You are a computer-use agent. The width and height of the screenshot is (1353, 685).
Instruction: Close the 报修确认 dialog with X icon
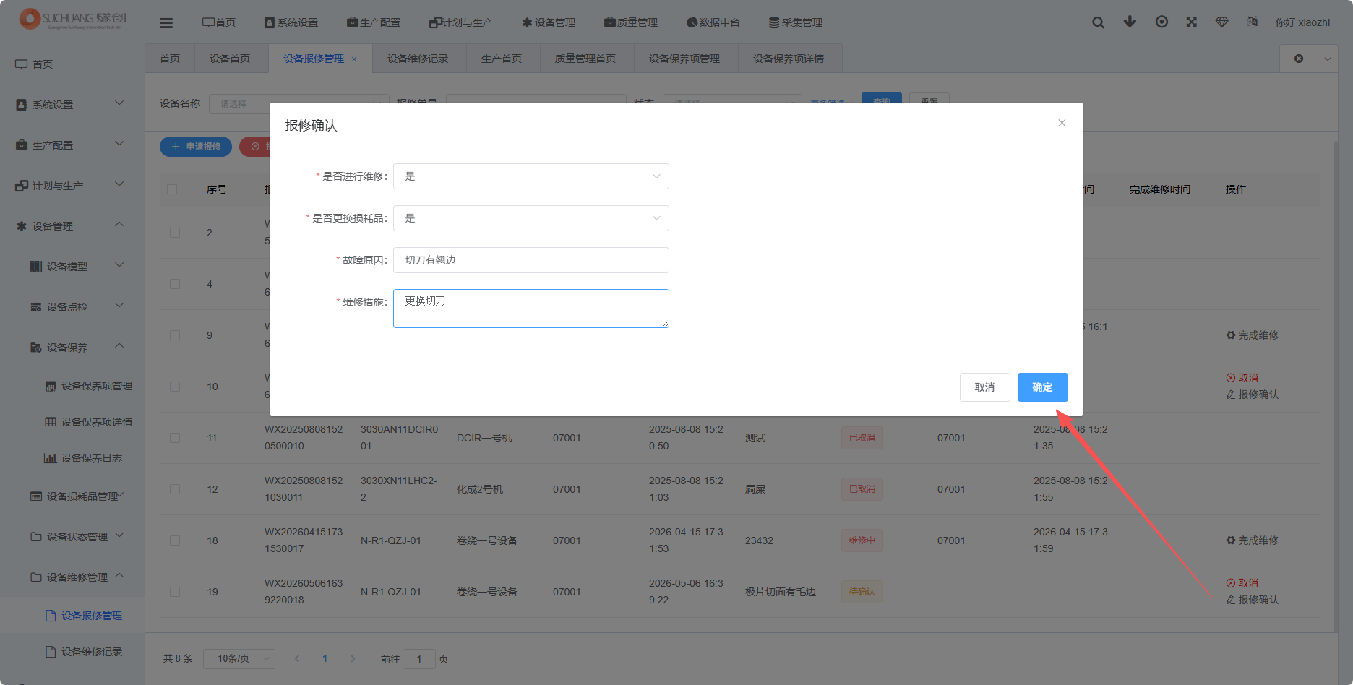(x=1062, y=123)
